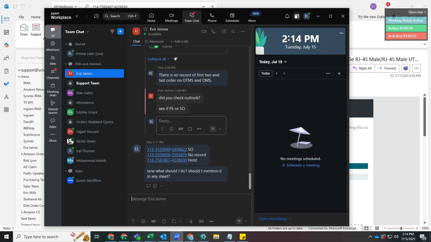Click the thread Reply input box
This screenshot has height=242, width=431.
(x=191, y=121)
